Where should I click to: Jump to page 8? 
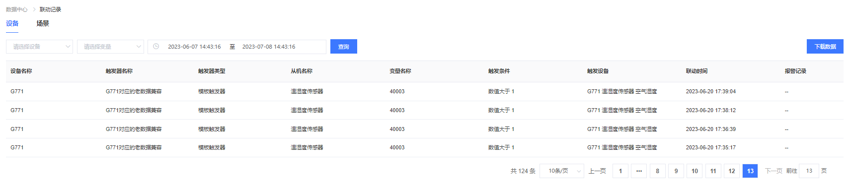658,171
